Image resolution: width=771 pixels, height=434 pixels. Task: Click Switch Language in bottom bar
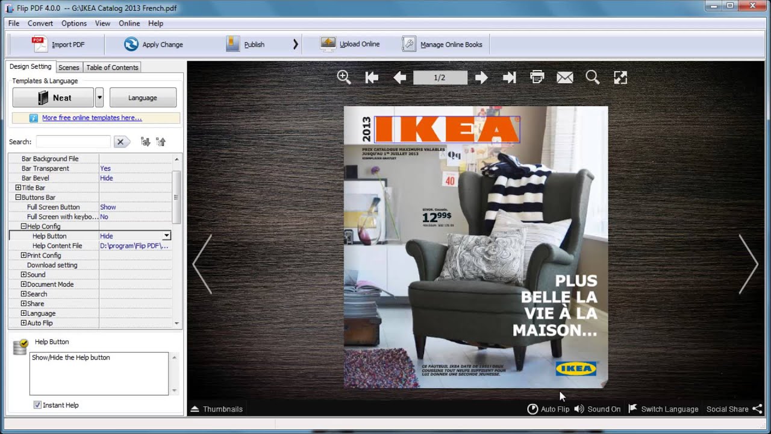[663, 409]
